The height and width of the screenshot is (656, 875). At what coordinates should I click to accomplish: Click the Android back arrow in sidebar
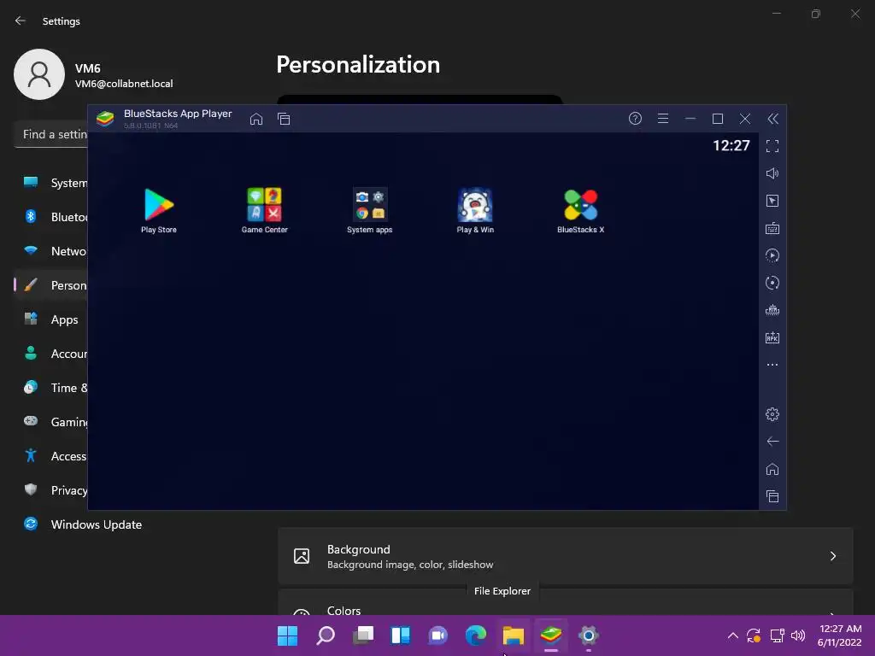[772, 442]
